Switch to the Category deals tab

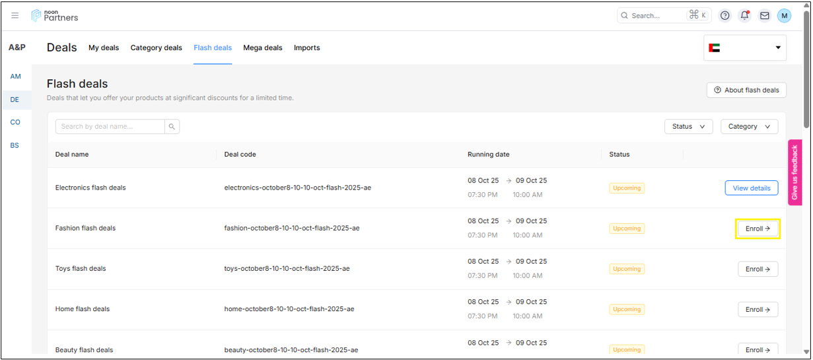tap(156, 48)
